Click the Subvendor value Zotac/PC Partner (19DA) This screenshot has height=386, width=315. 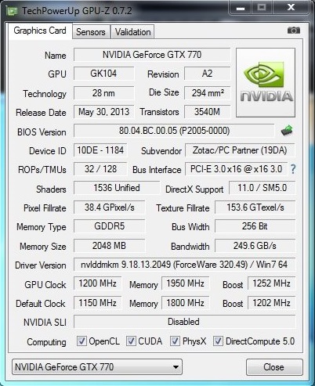pyautogui.click(x=240, y=150)
